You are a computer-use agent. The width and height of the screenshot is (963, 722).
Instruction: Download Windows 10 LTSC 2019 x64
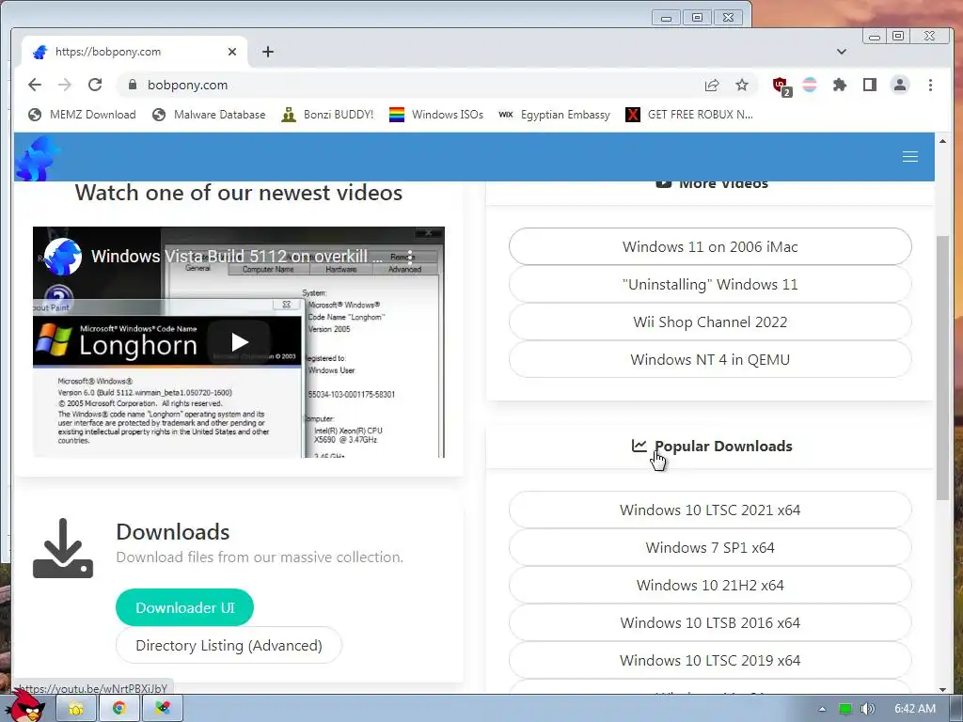coord(710,660)
